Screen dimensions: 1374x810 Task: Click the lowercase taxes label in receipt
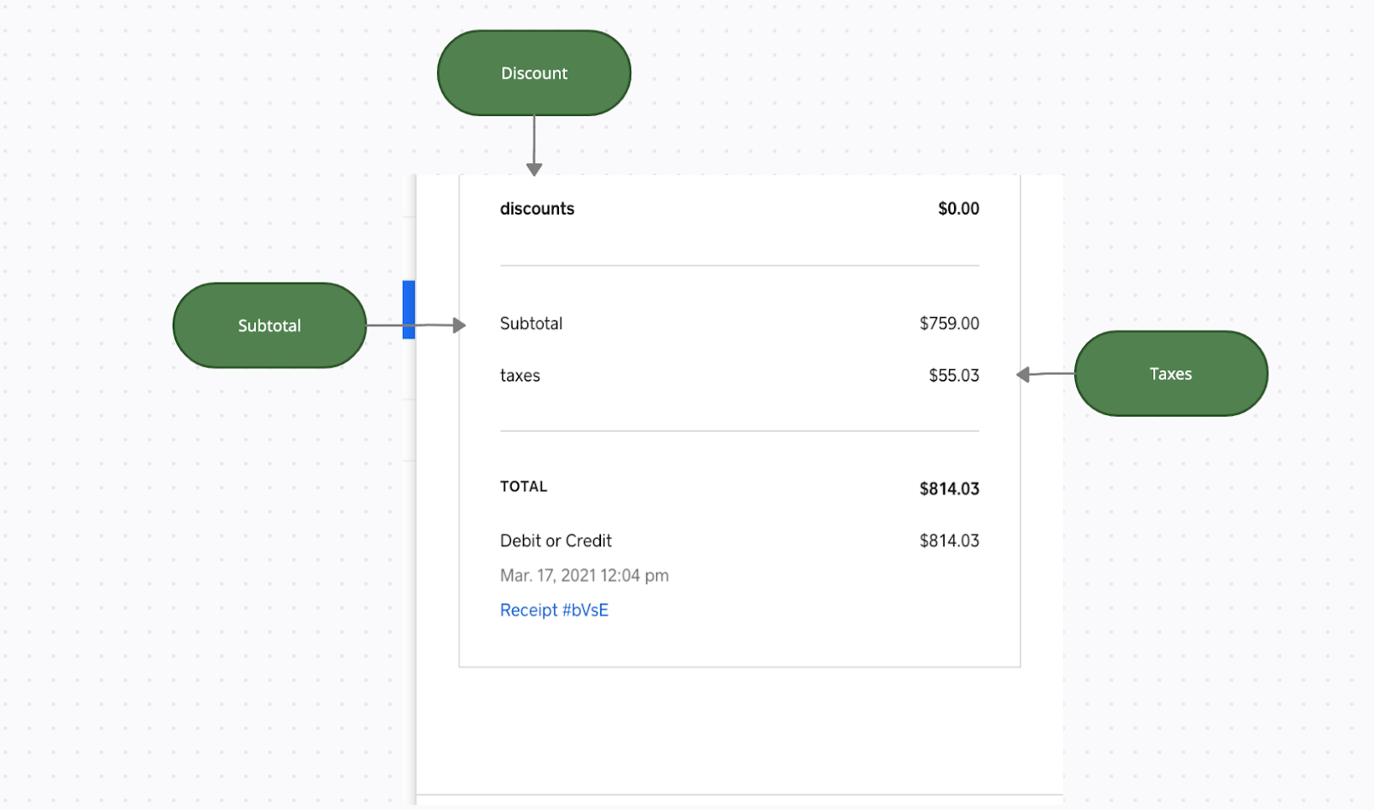[520, 375]
